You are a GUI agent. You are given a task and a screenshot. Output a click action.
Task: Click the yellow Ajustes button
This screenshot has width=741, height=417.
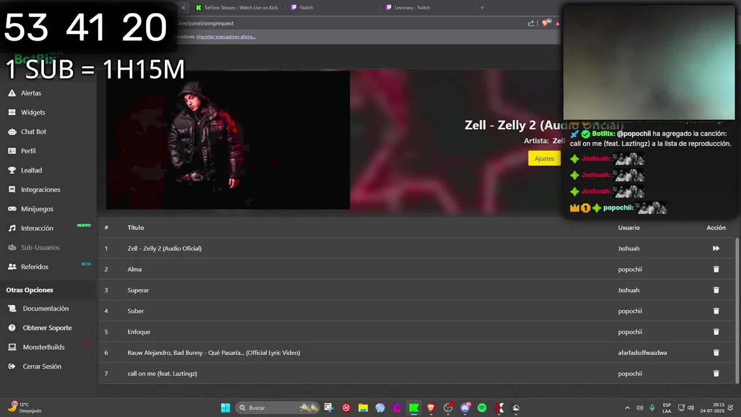(544, 158)
